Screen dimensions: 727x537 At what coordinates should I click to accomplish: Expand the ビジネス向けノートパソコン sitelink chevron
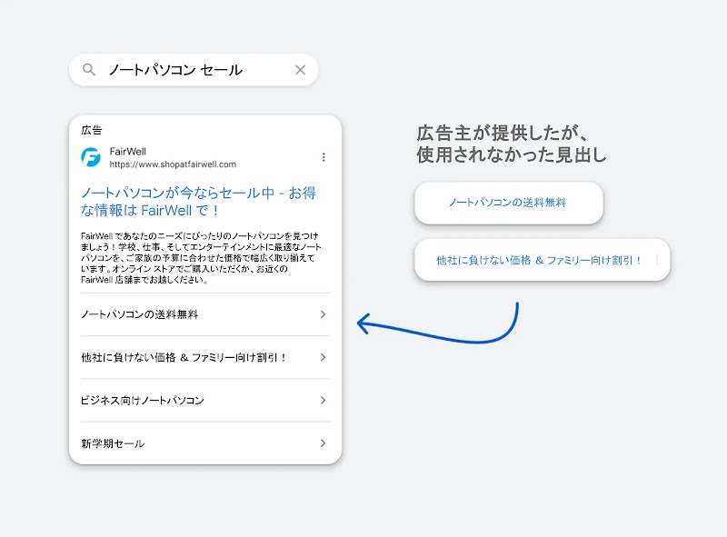[323, 401]
